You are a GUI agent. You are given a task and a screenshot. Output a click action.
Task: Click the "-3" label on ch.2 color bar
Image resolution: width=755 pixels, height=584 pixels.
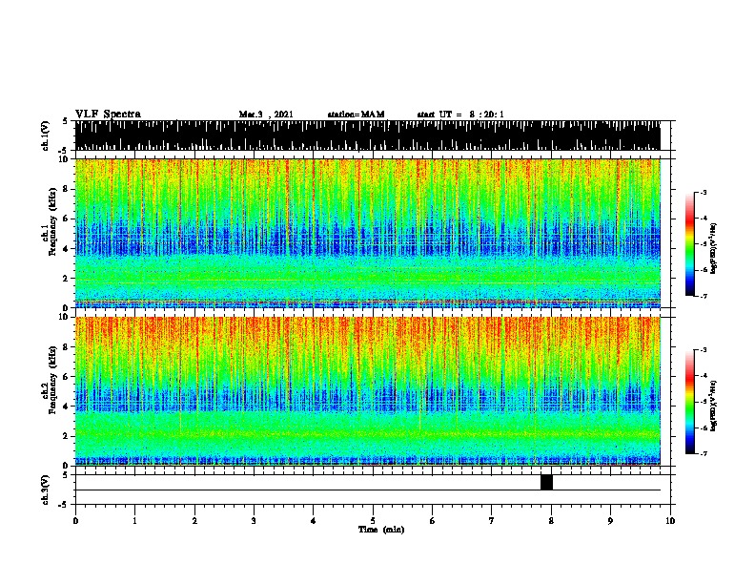pyautogui.click(x=703, y=350)
